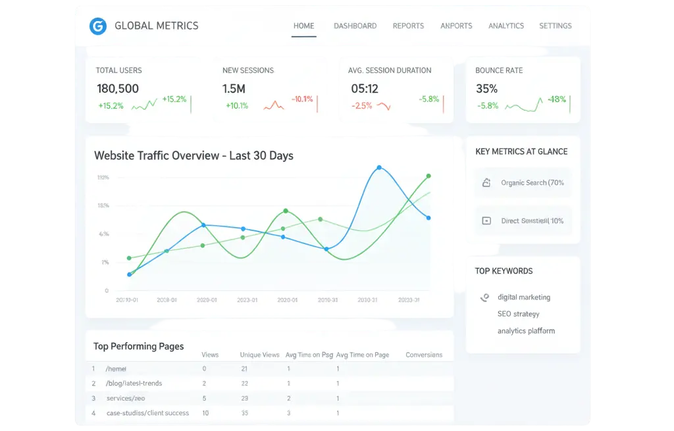Select the Organic Search (70% metric

pos(523,183)
